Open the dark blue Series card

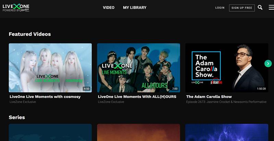(x=50, y=132)
